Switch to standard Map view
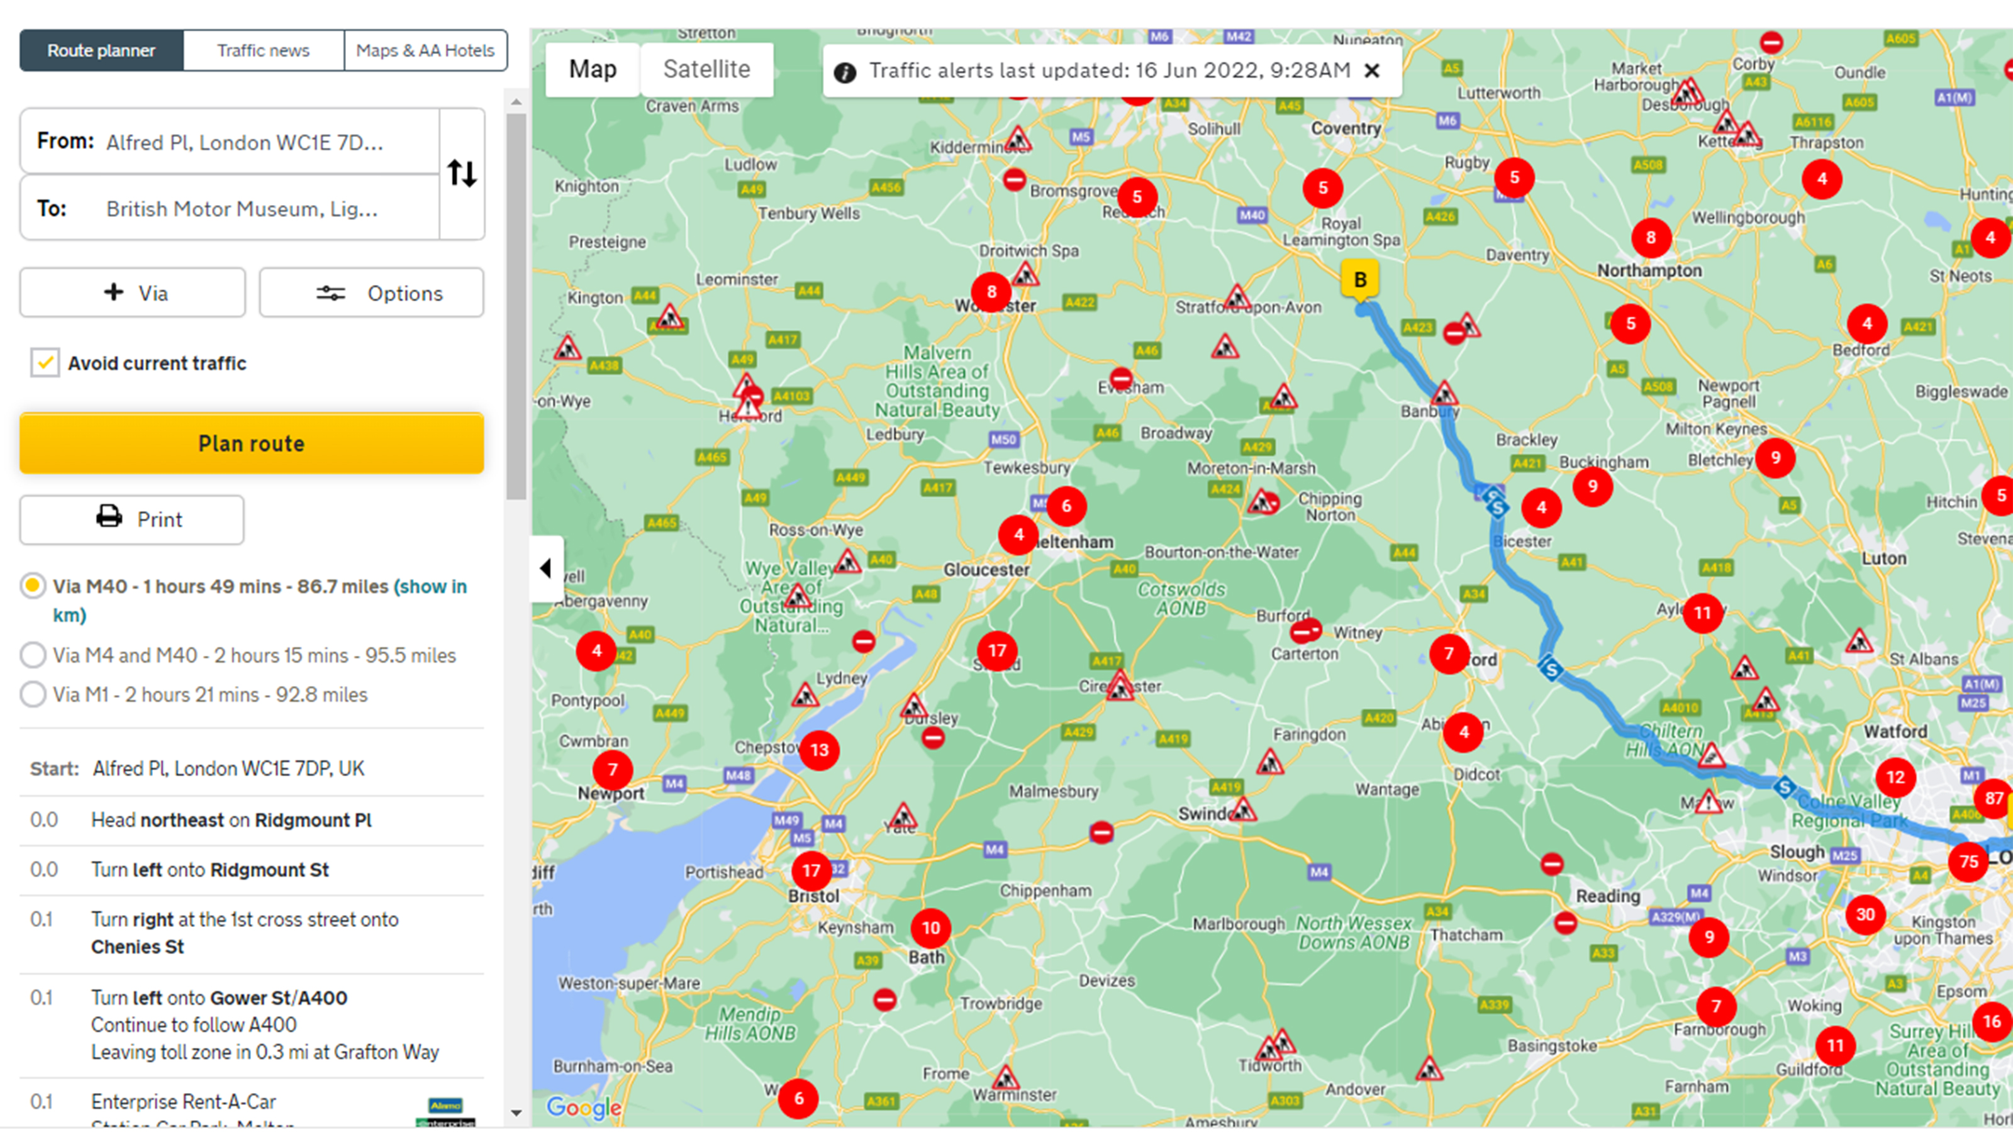This screenshot has width=2013, height=1132. pyautogui.click(x=593, y=70)
